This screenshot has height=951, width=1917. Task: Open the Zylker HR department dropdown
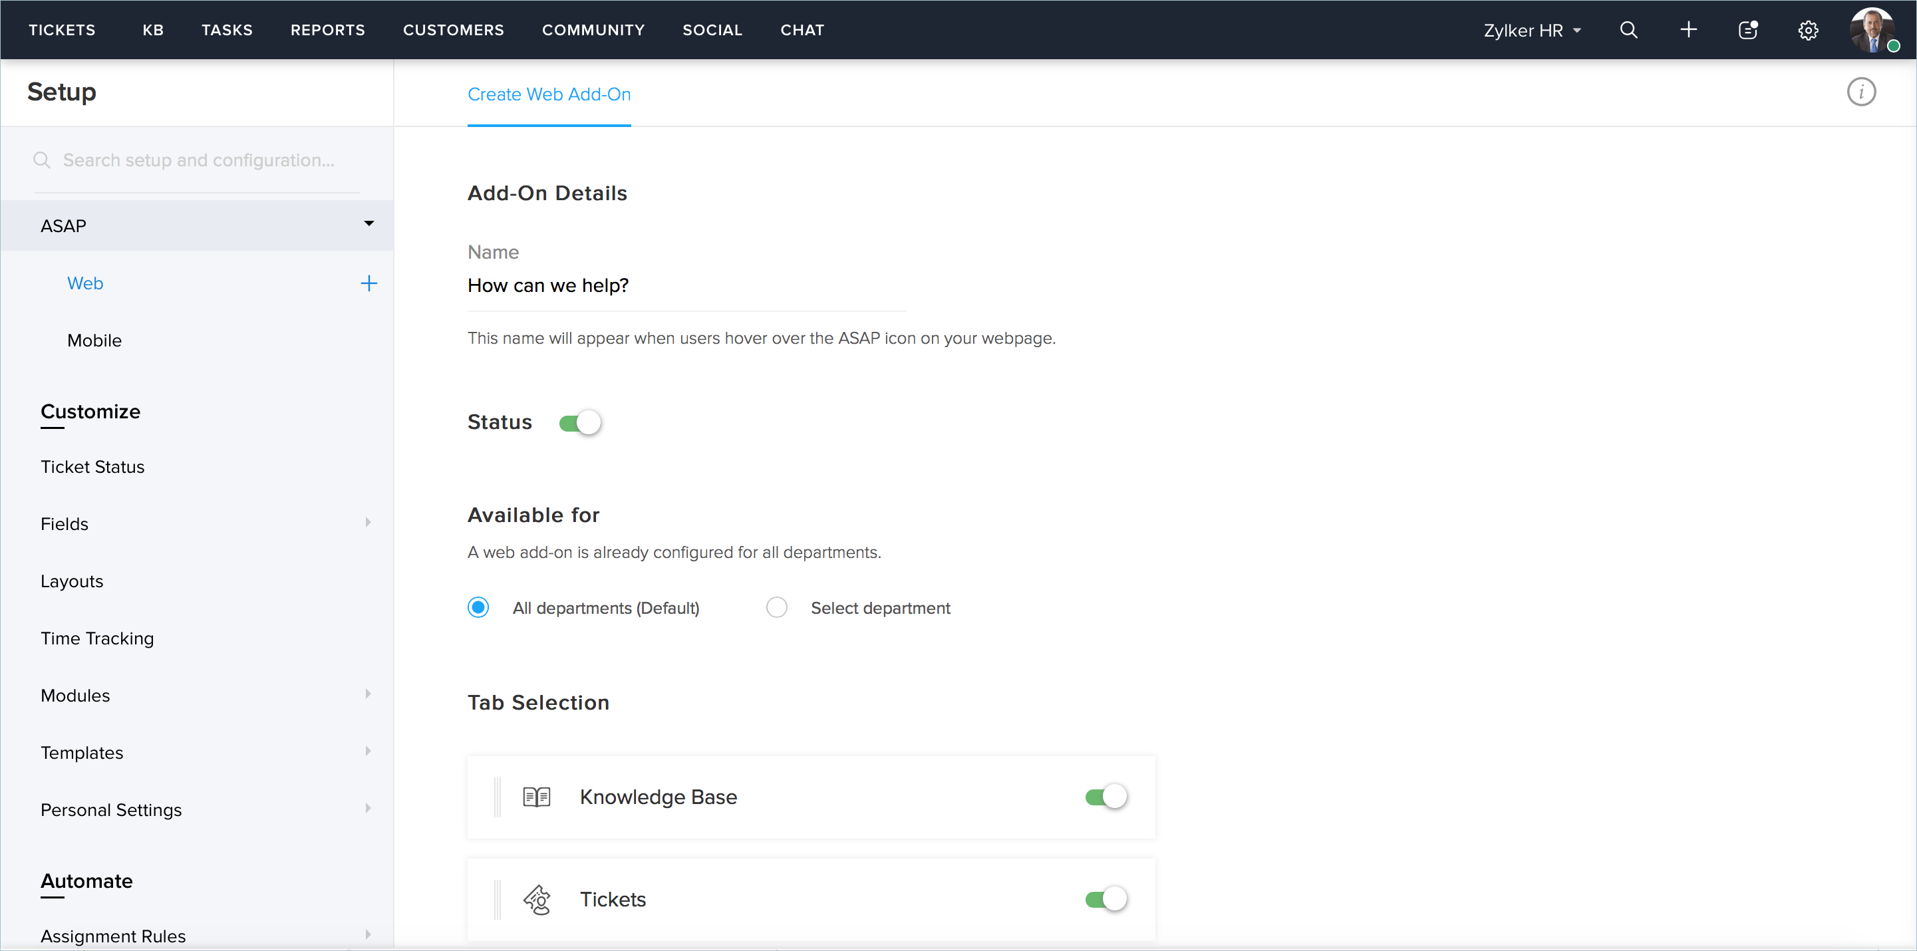(1531, 31)
